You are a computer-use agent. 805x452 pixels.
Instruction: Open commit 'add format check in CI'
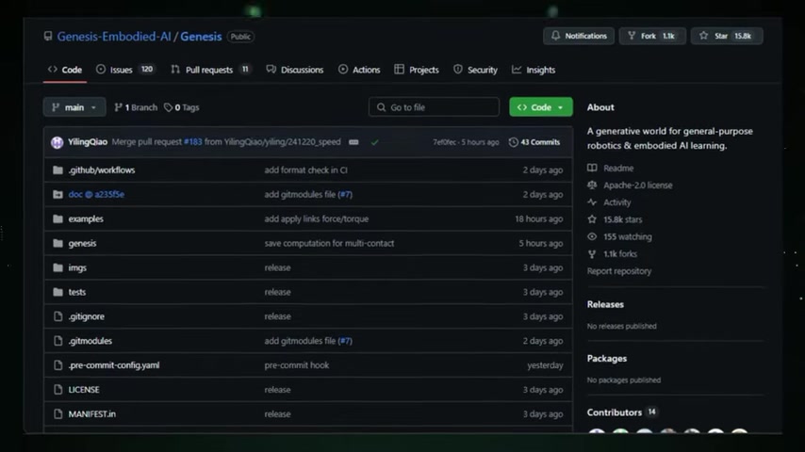306,169
